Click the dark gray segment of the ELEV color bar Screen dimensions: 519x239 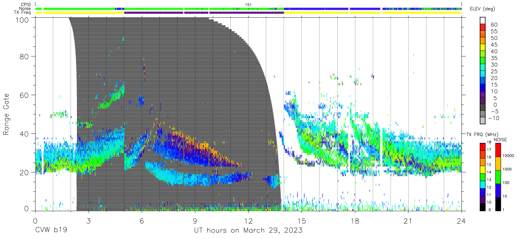(x=483, y=108)
